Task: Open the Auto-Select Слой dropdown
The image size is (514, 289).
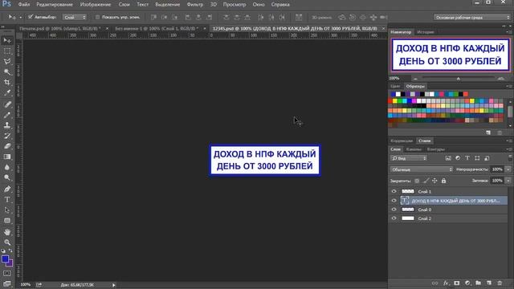Action: point(75,17)
